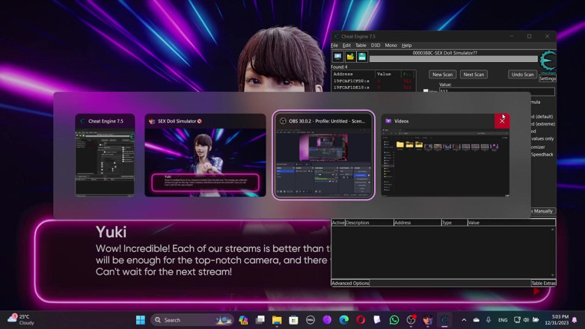Screen dimensions: 585x329
Task: Open the purple Tor browser taskbar icon
Action: (327, 320)
